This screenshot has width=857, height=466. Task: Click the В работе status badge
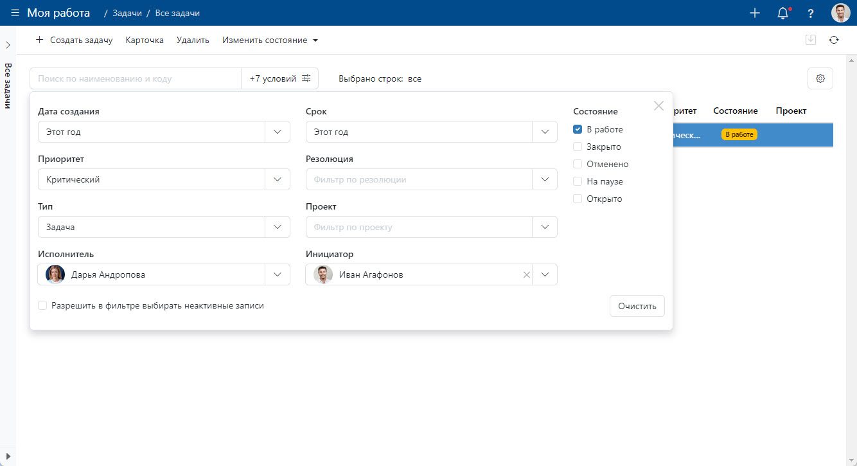click(739, 134)
